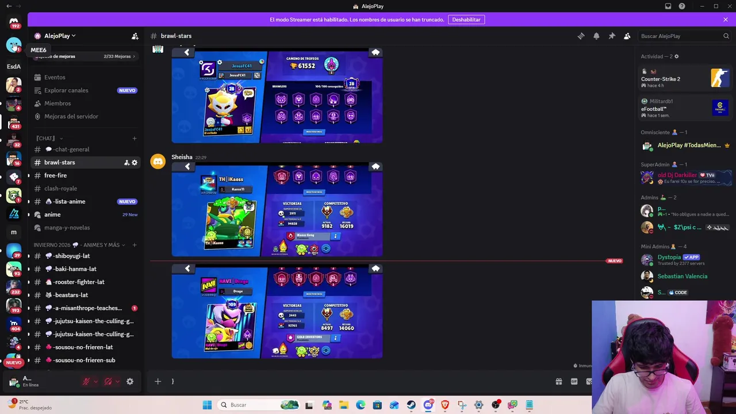Open eFootball activity card
This screenshot has width=736, height=414.
[x=685, y=108]
